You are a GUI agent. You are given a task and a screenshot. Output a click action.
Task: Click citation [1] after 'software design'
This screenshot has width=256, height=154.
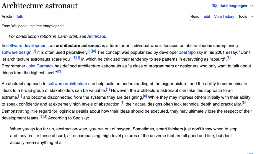pyautogui.click(x=34, y=51)
